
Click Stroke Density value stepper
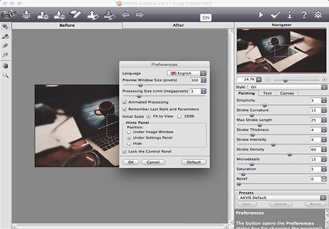(324, 149)
